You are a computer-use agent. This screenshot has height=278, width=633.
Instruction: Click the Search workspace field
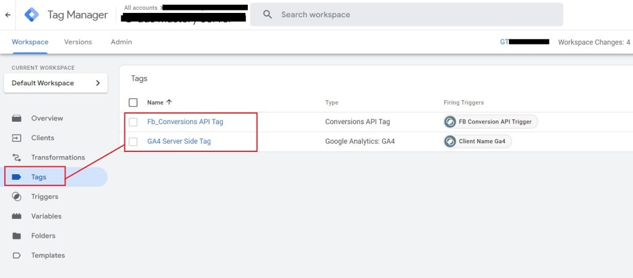pyautogui.click(x=407, y=15)
